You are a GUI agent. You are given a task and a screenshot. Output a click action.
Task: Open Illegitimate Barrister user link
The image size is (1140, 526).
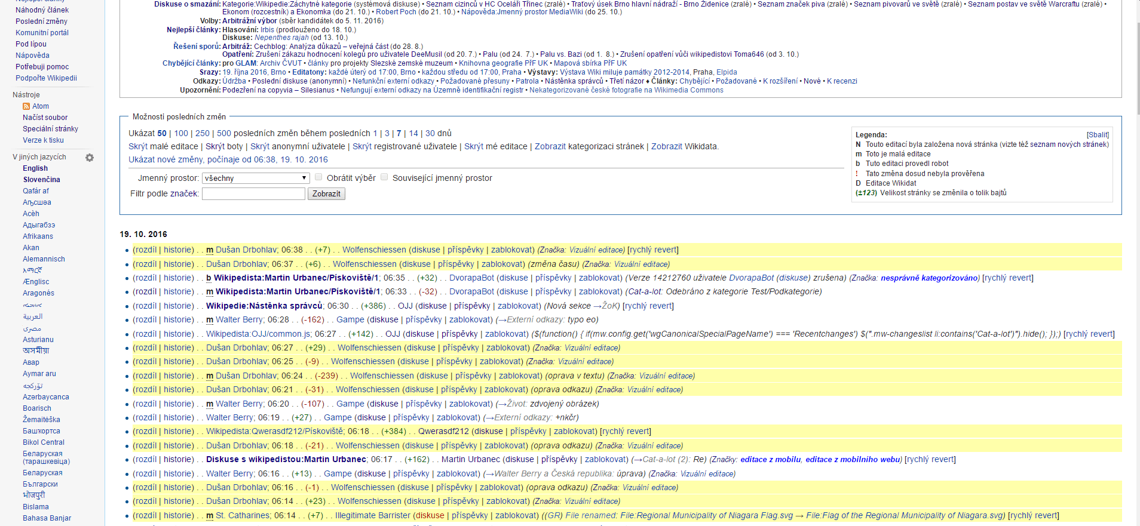pyautogui.click(x=373, y=515)
